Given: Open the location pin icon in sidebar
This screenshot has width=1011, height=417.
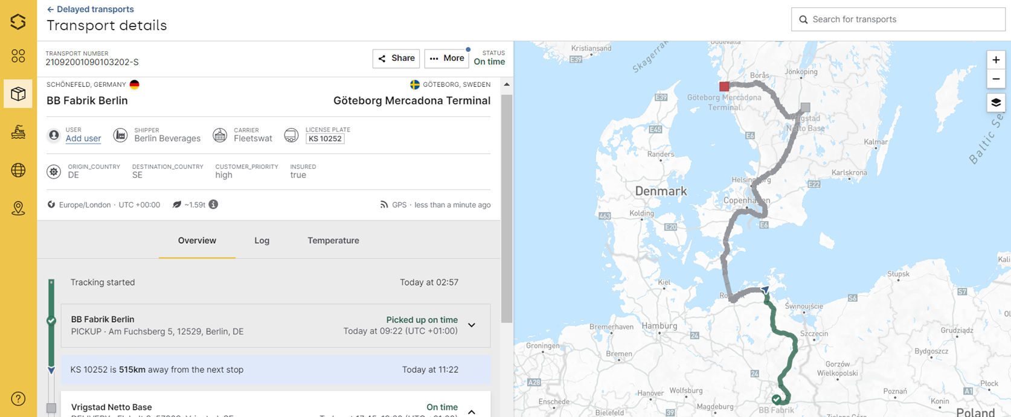Looking at the screenshot, I should [x=18, y=208].
